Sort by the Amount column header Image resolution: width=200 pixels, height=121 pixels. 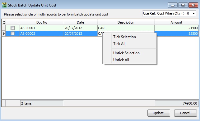[177, 22]
